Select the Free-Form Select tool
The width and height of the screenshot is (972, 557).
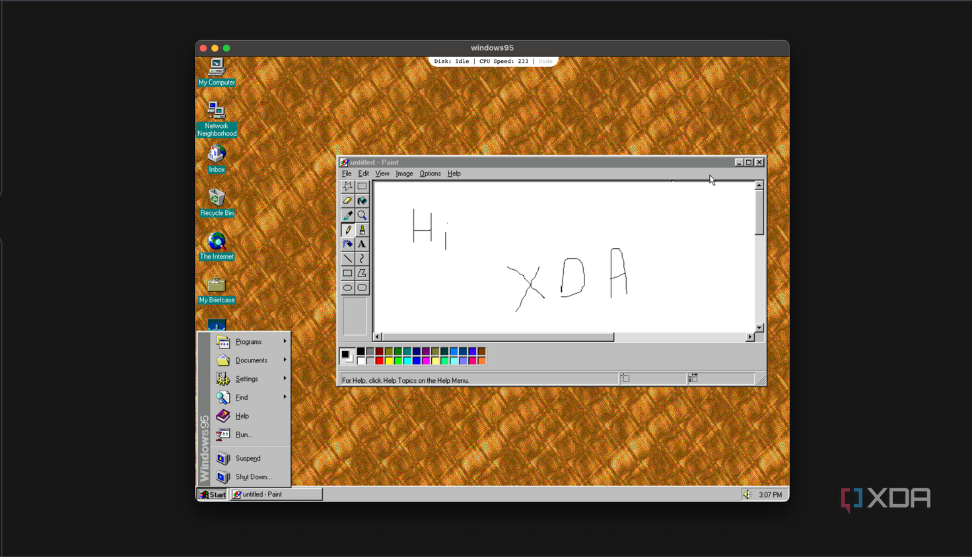point(347,186)
